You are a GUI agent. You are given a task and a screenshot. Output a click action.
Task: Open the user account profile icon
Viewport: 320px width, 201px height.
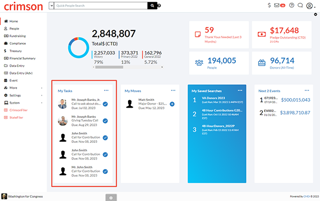click(309, 6)
